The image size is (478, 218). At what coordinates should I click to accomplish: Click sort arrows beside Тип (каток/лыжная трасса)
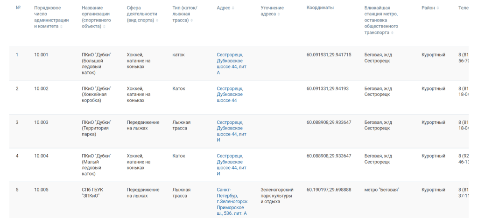192,20
